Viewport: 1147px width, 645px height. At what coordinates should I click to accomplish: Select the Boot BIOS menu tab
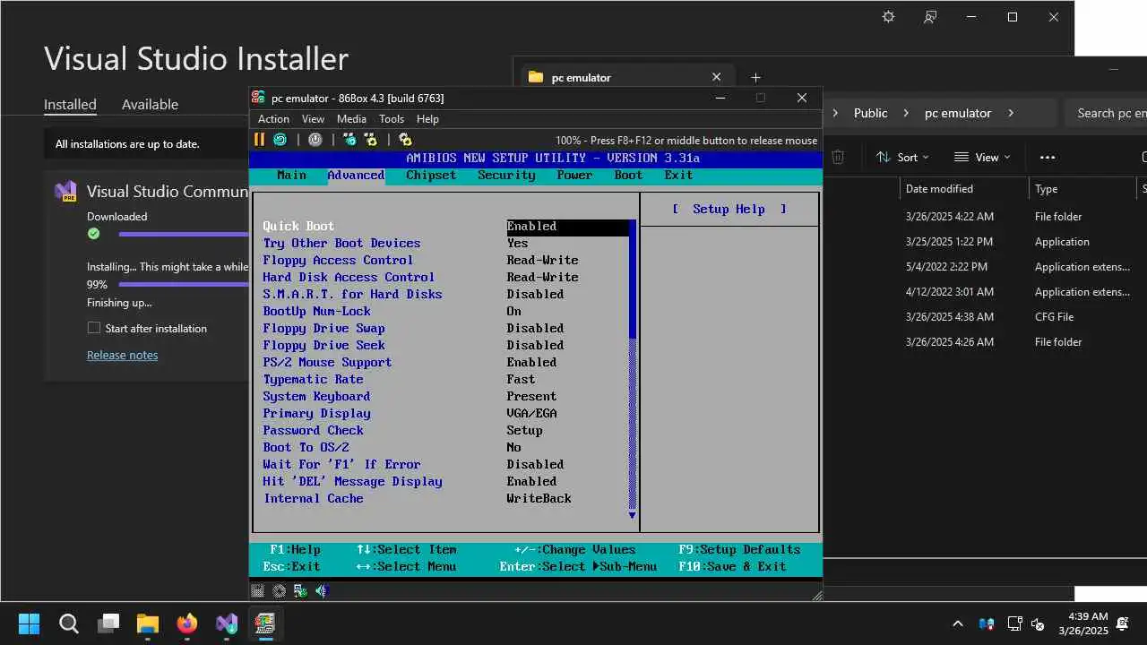(628, 175)
